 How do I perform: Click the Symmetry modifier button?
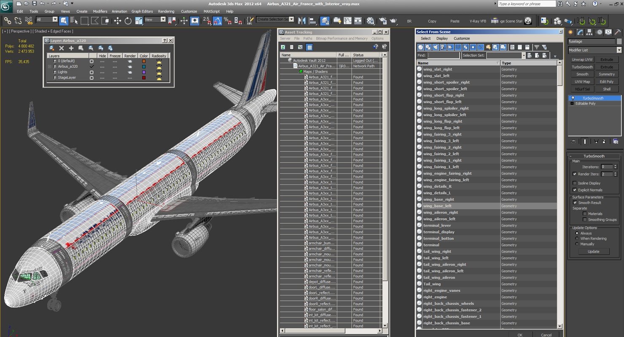[x=607, y=74]
